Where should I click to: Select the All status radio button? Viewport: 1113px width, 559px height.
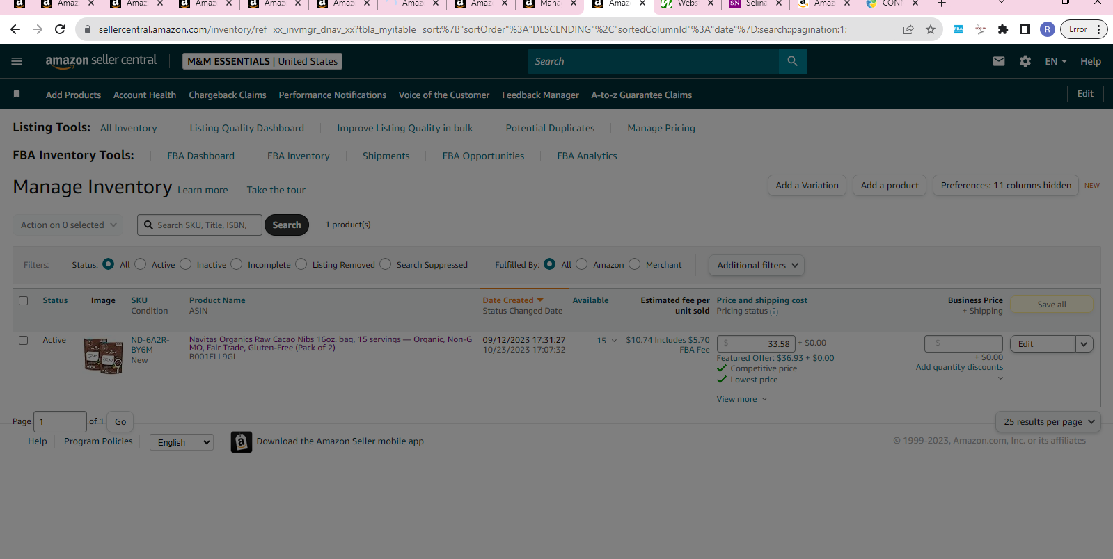108,264
